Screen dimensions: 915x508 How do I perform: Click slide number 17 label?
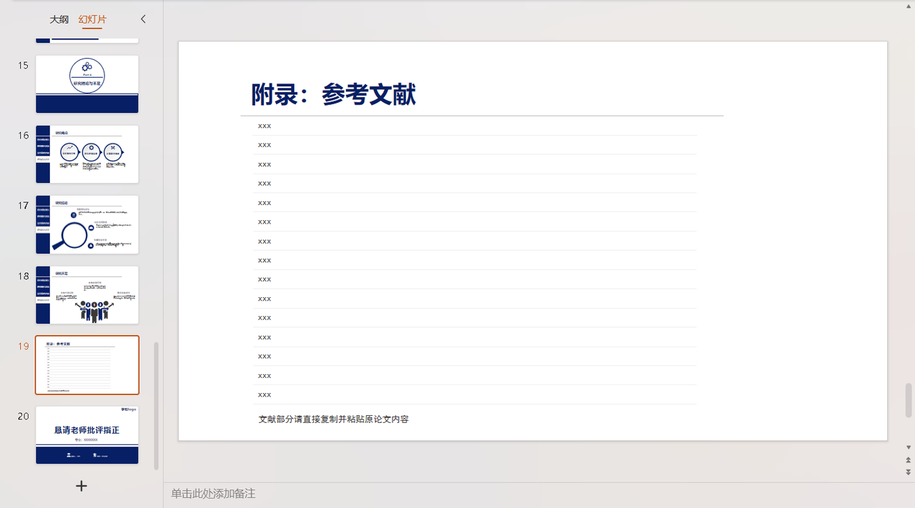click(x=24, y=206)
